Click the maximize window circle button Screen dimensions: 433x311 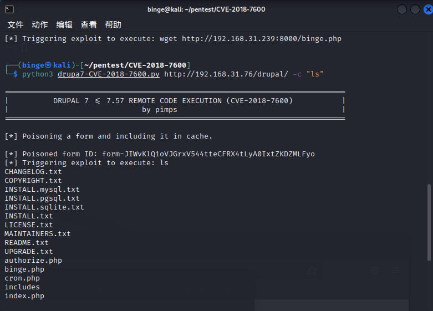pyautogui.click(x=415, y=9)
